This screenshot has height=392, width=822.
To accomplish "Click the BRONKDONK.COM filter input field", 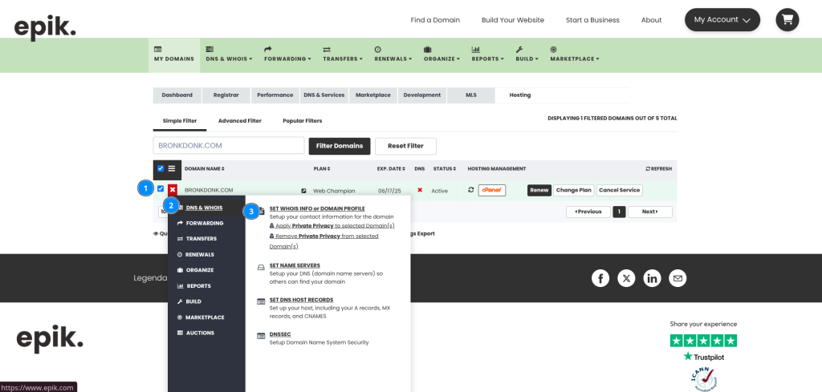I will [229, 145].
